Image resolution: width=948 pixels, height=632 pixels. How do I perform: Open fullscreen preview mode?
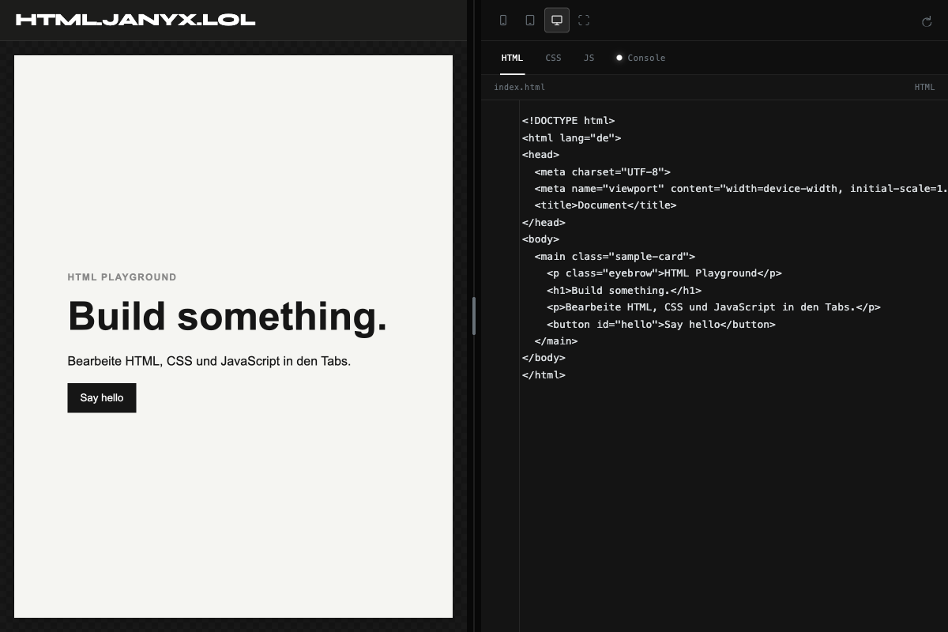(584, 21)
